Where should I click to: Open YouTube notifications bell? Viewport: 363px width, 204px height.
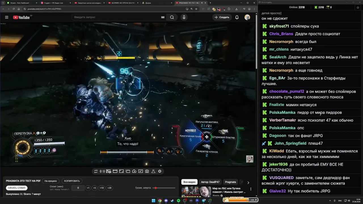click(x=237, y=17)
